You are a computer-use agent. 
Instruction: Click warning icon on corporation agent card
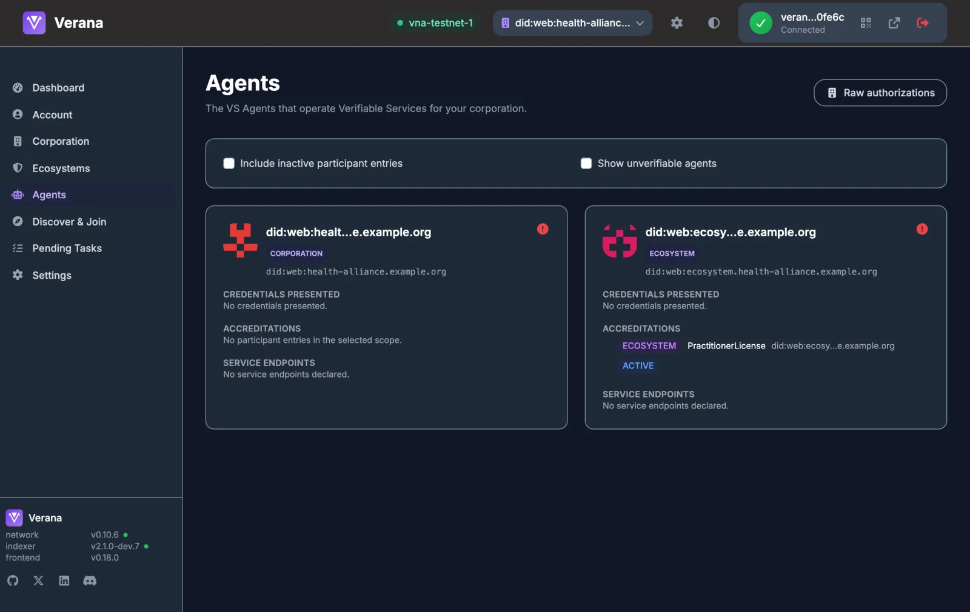tap(543, 229)
